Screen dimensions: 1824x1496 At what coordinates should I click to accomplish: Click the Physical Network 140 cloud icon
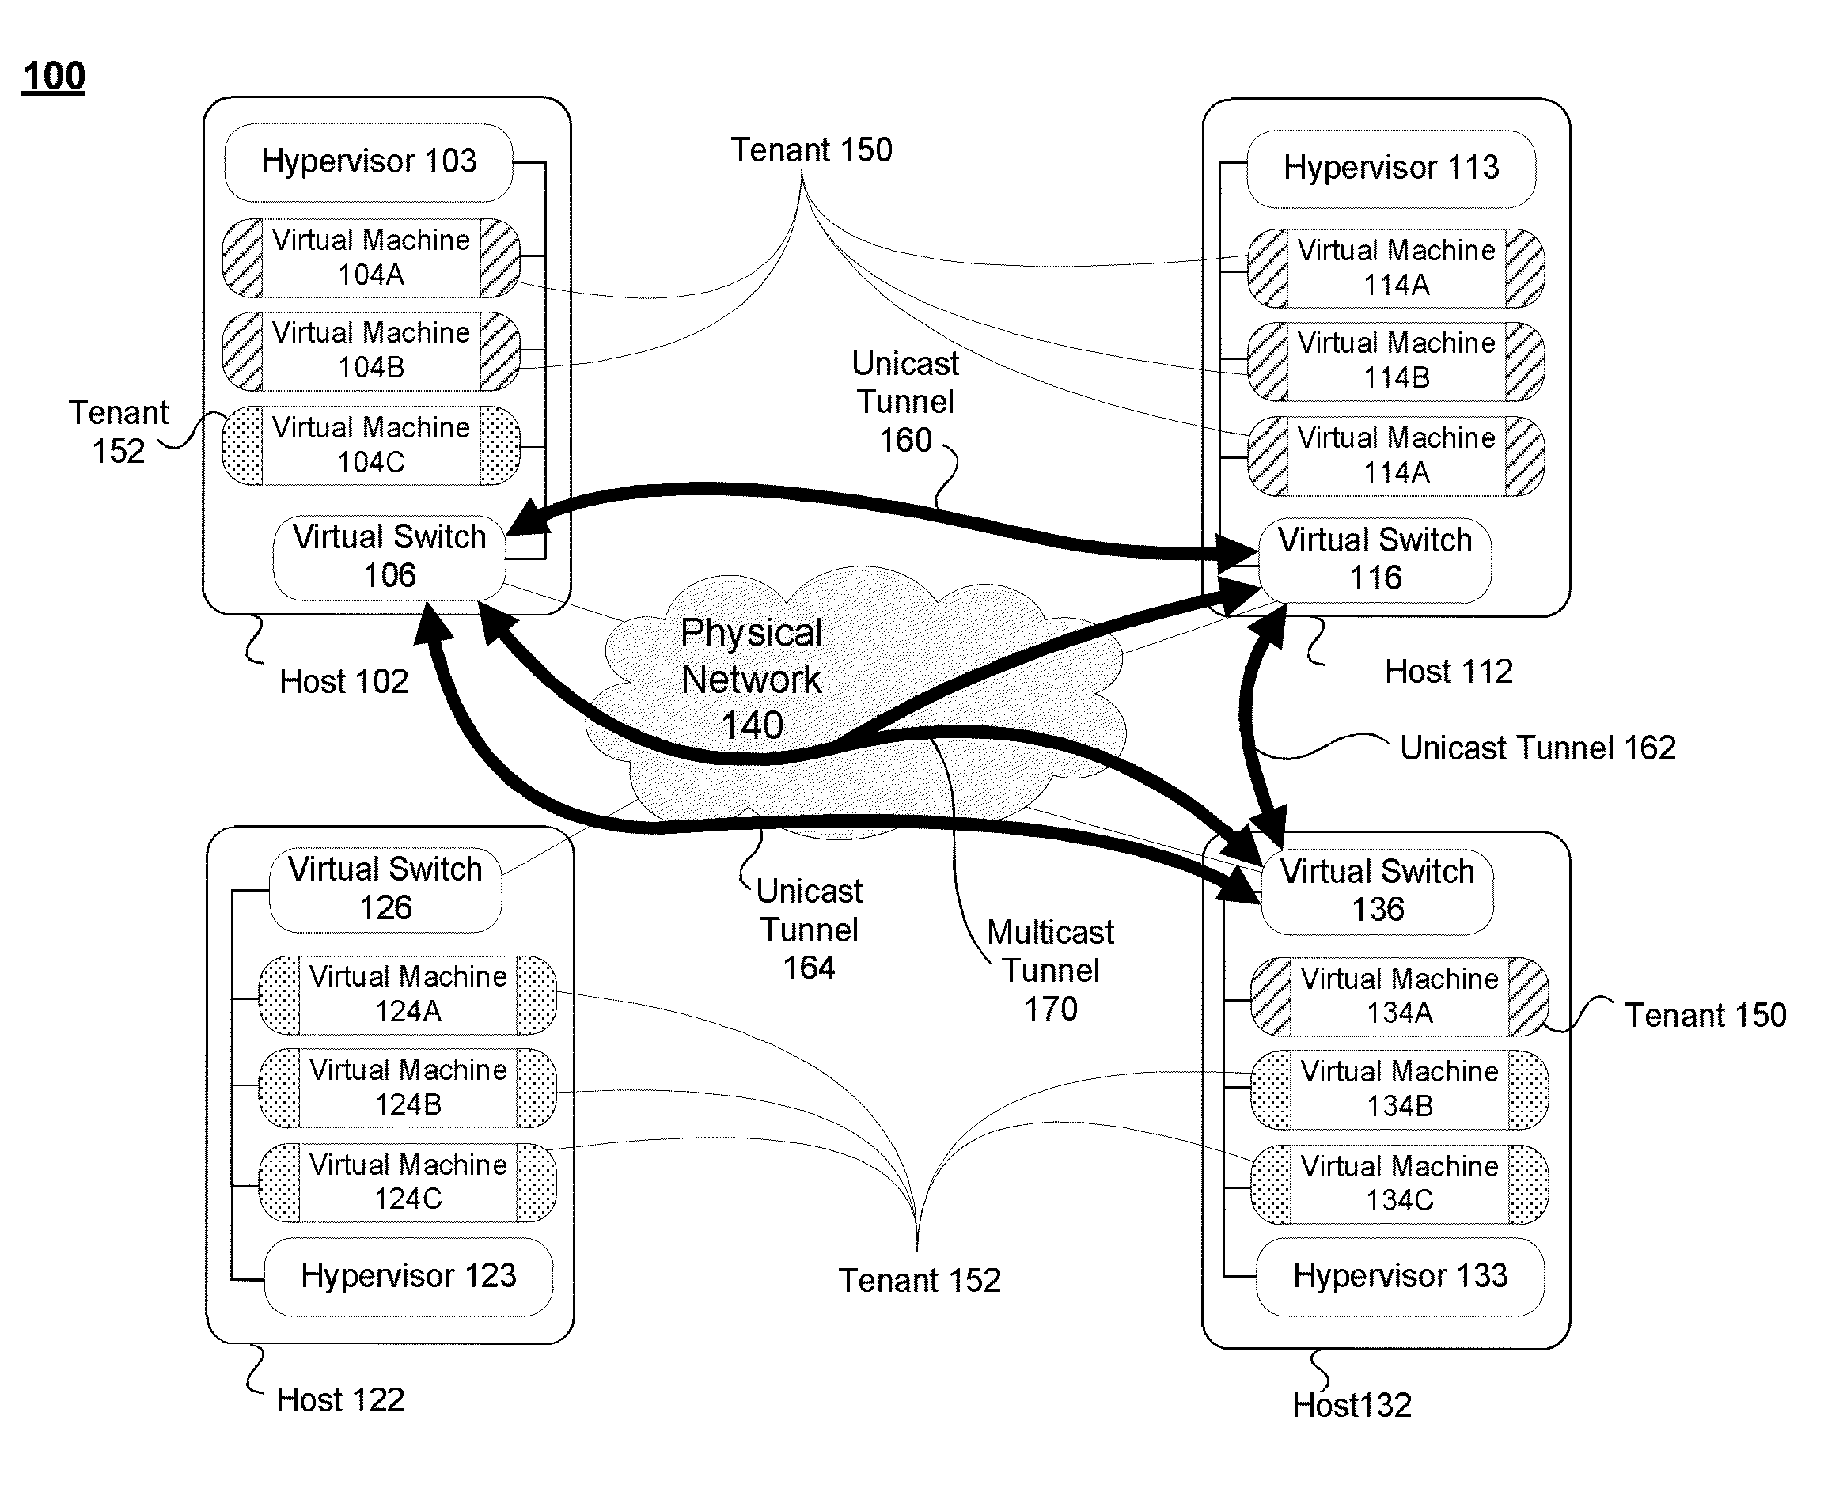[x=830, y=709]
